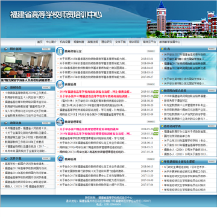Image resolution: width=217 pixels, height=217 pixels.
Task: Open first 师资闽台联合培养 item starting 2018年
Action: click(186, 96)
